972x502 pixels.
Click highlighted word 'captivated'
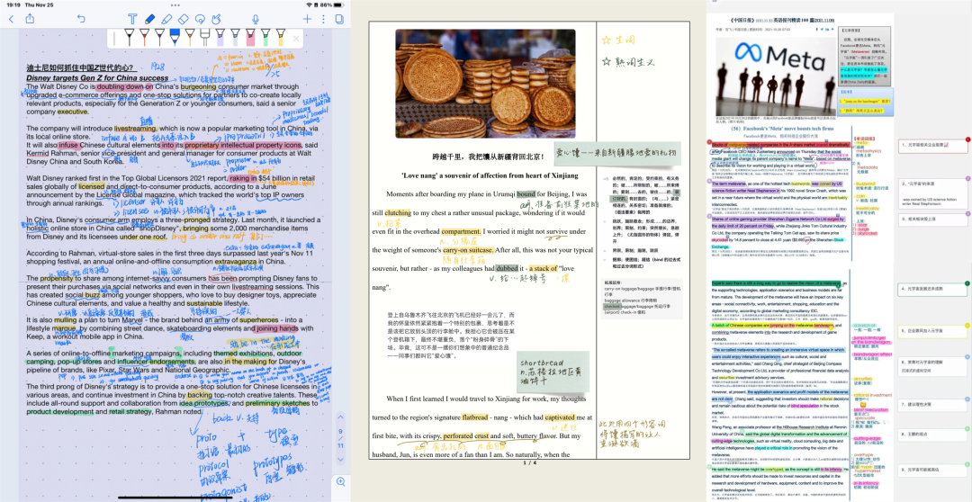pyautogui.click(x=560, y=417)
